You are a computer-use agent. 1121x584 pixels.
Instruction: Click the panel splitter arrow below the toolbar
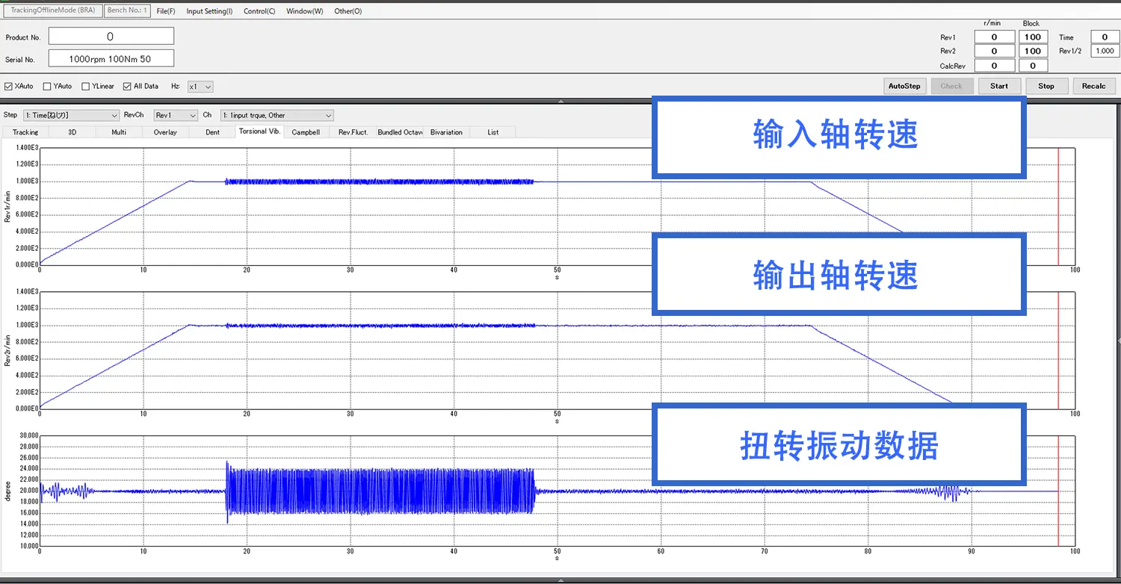click(x=560, y=100)
